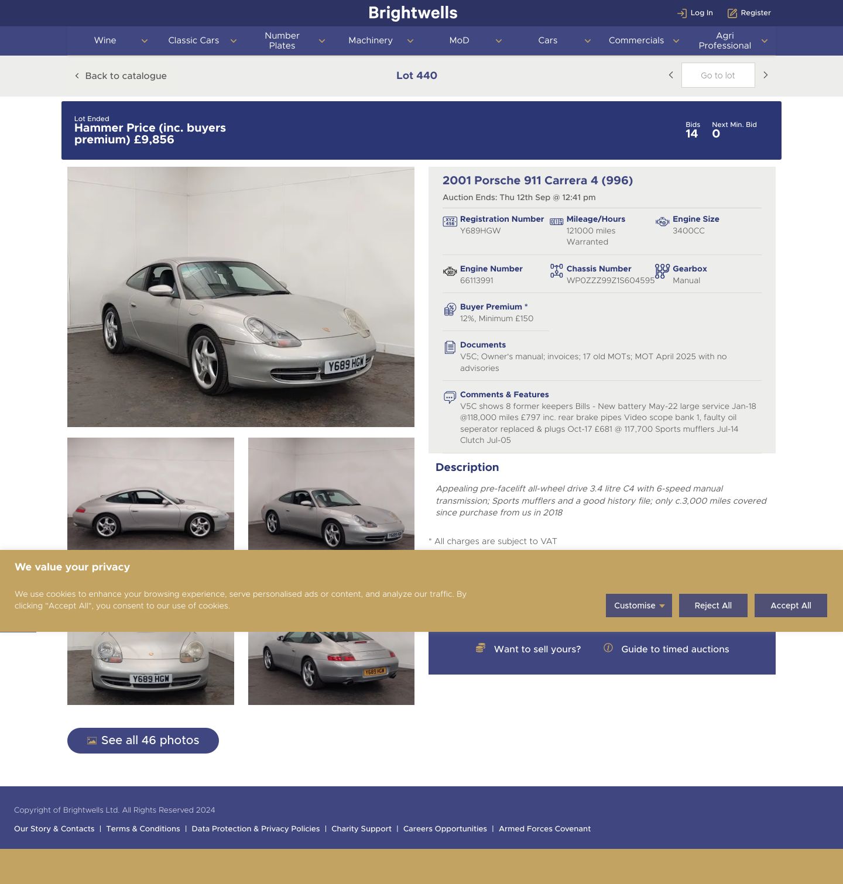This screenshot has width=843, height=884.
Task: Click Reject All cookies button
Action: [x=713, y=606]
